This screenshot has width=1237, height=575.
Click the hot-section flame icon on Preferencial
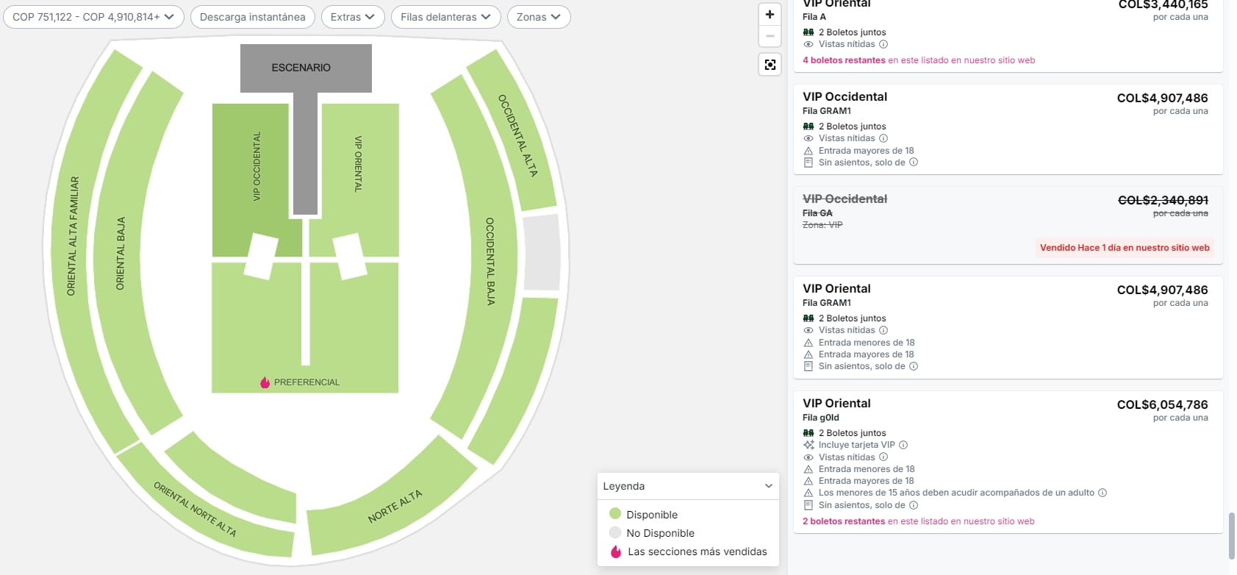click(x=265, y=382)
